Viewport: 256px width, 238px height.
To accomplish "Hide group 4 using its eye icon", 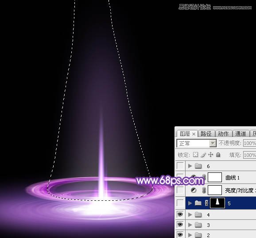I will coord(180,215).
